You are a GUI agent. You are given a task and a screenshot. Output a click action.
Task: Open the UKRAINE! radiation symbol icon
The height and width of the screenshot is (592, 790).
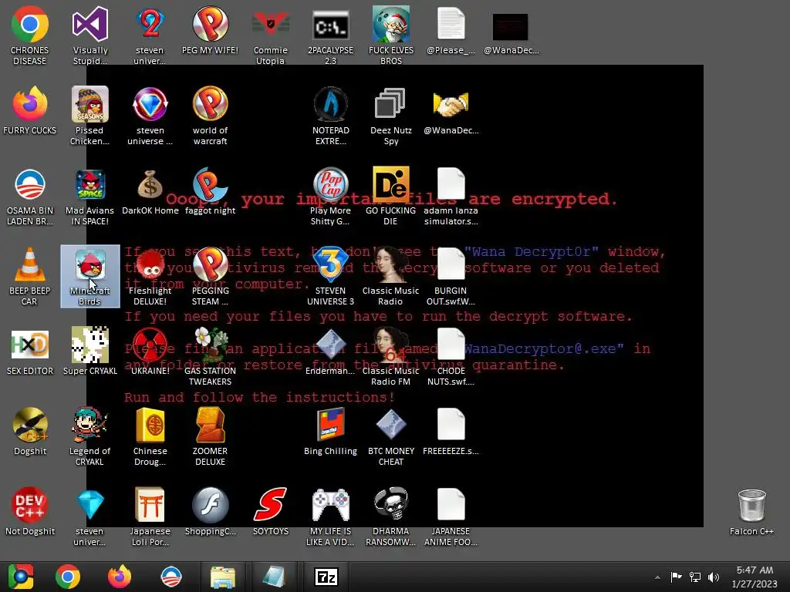click(150, 345)
